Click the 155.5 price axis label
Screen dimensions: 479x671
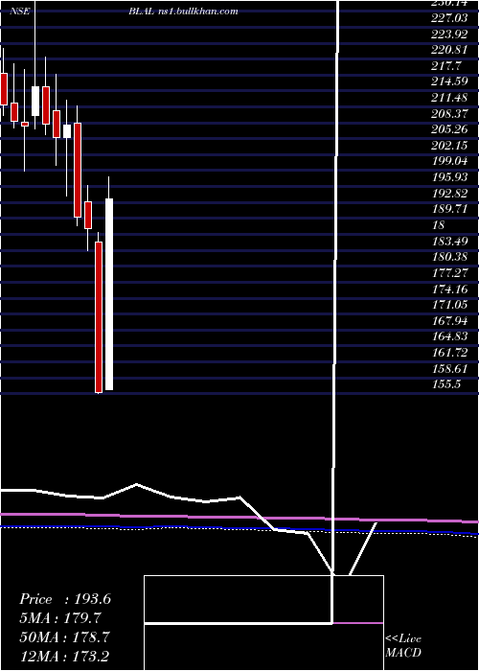(446, 383)
